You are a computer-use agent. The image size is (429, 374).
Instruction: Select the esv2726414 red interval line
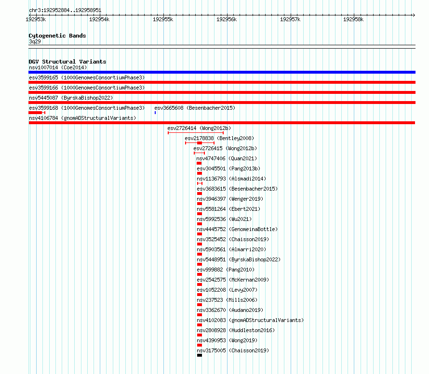[196, 133]
